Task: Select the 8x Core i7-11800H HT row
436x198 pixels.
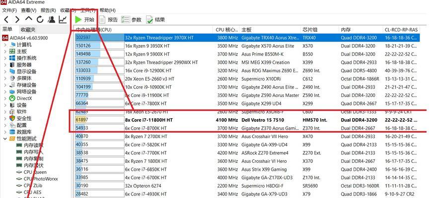Action: (x=247, y=120)
